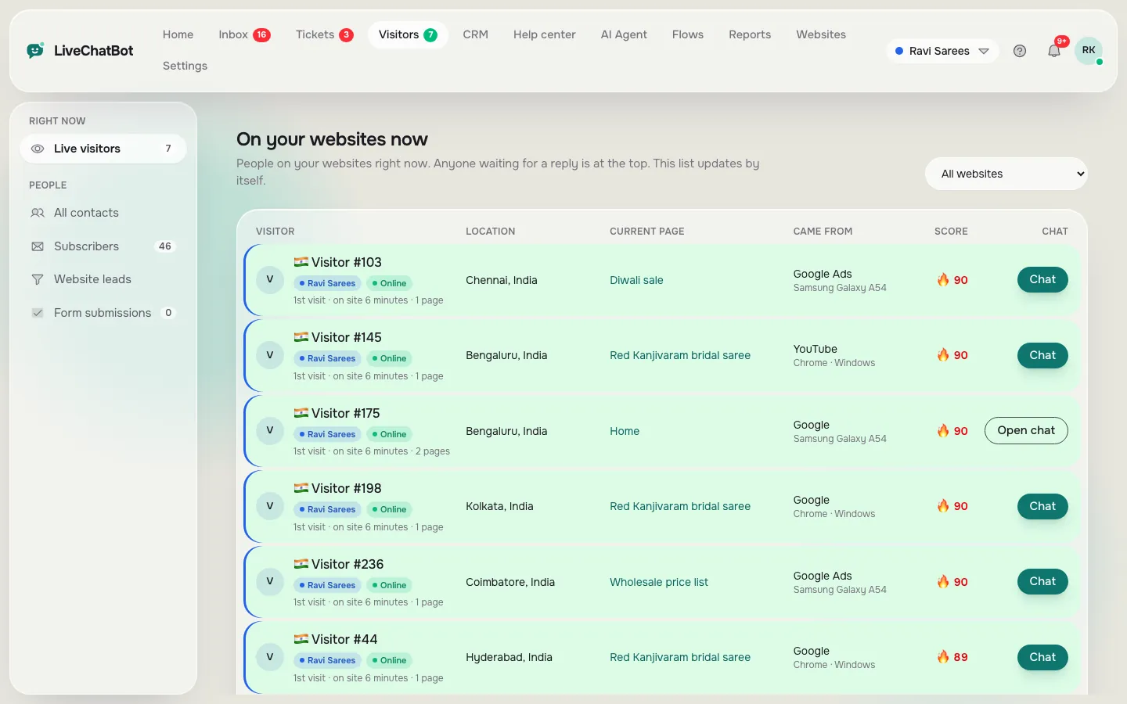This screenshot has width=1127, height=704.
Task: Click the Online status badge of Visitor #236
Action: [x=389, y=585]
